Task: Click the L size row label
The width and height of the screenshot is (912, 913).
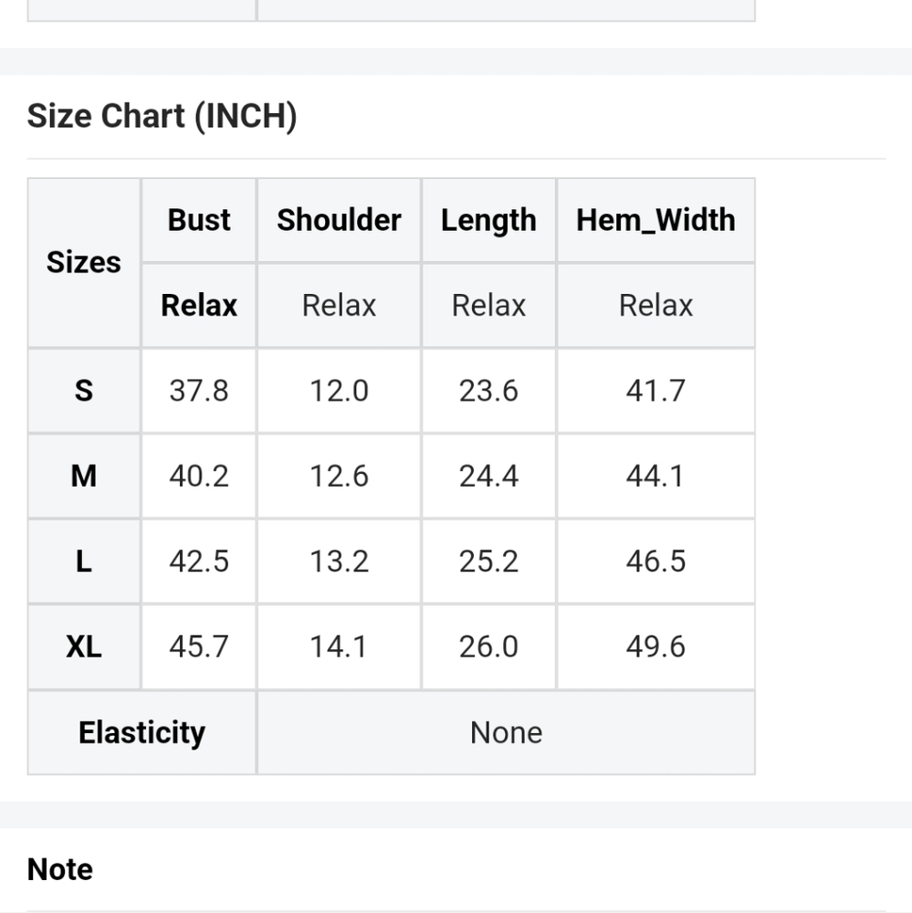Action: (x=84, y=561)
